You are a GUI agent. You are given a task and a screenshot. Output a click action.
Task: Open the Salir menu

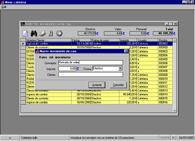tap(4, 7)
